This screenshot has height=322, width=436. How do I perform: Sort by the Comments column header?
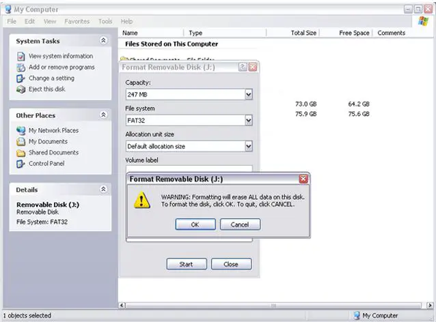coord(391,33)
